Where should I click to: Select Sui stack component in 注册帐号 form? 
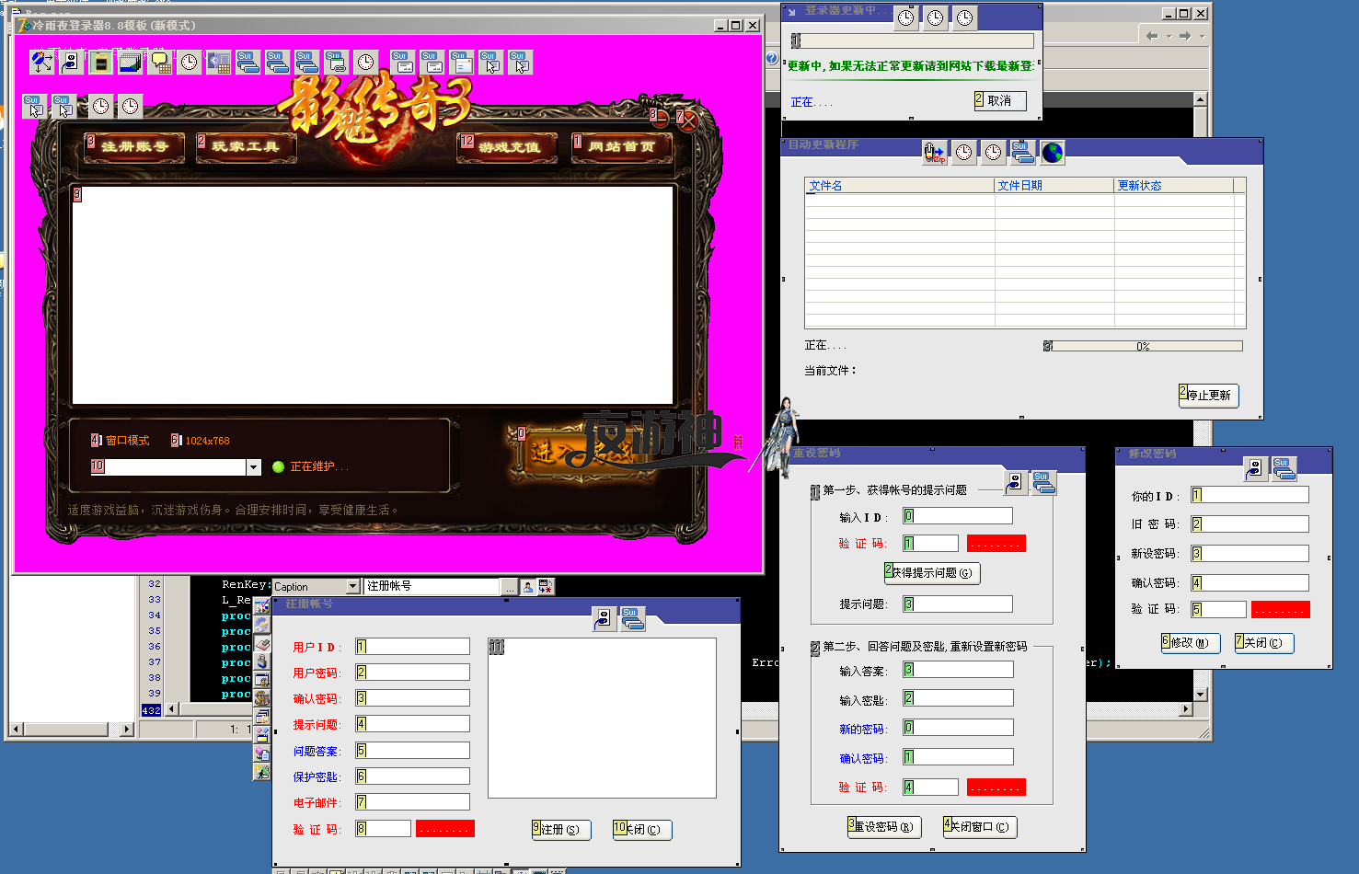pos(633,619)
